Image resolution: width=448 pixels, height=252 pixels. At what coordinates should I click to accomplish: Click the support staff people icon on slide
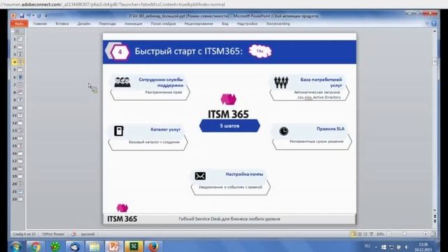pyautogui.click(x=122, y=82)
